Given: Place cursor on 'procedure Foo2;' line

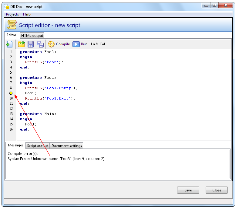Looking at the screenshot, I should click(38, 52).
